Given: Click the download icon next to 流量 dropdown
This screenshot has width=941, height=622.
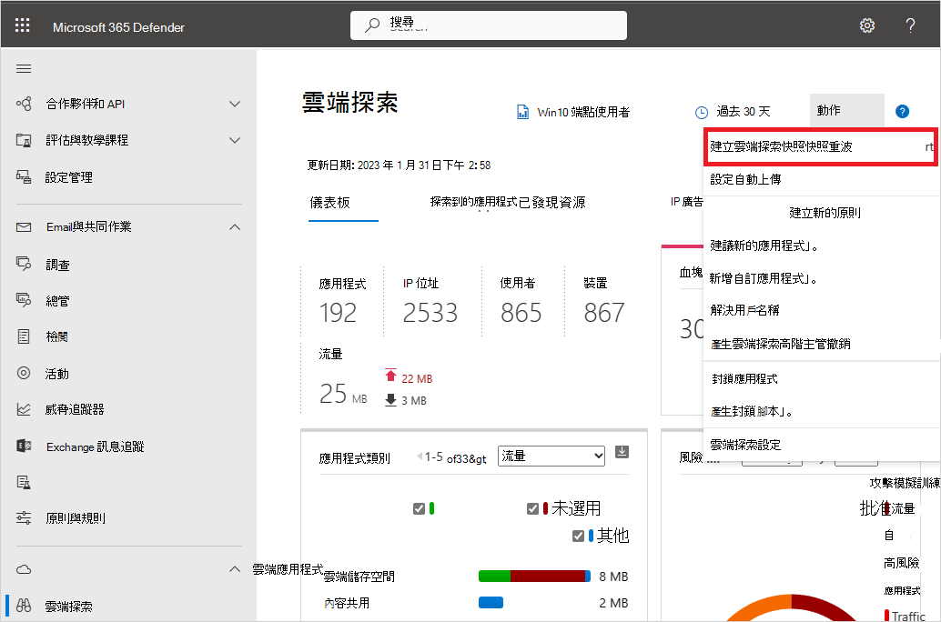Looking at the screenshot, I should pos(622,455).
